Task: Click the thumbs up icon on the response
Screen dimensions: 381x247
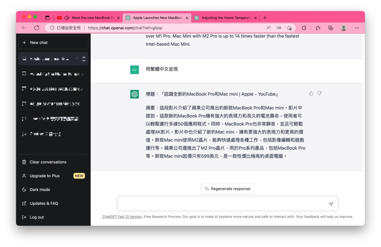Action: click(x=311, y=93)
